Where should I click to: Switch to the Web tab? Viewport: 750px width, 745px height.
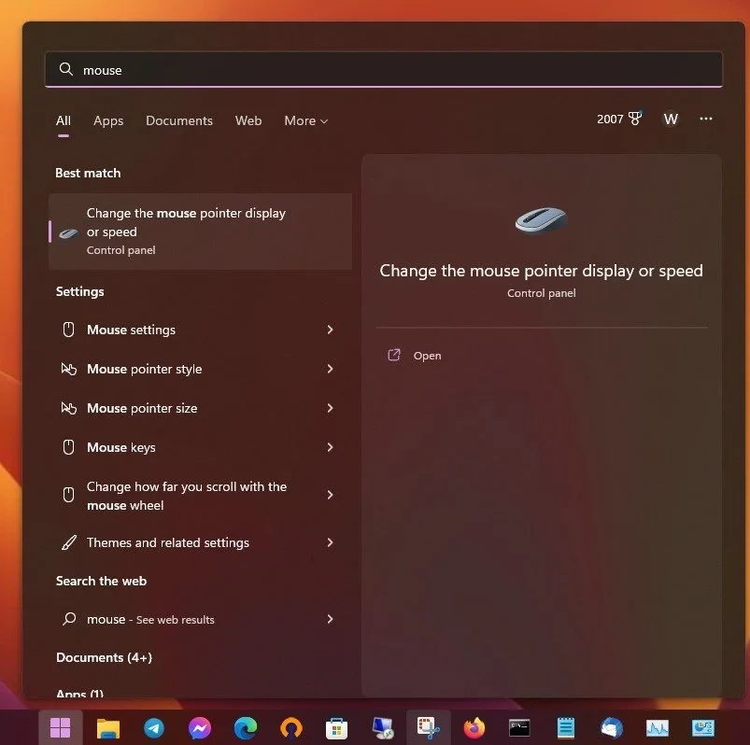[x=248, y=120]
